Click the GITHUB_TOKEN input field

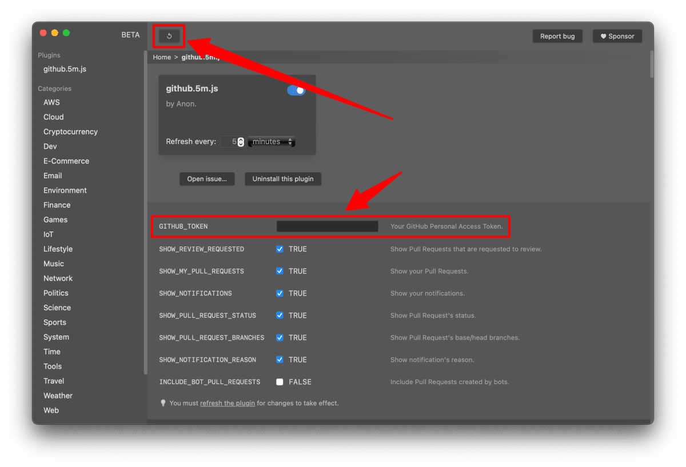point(327,226)
